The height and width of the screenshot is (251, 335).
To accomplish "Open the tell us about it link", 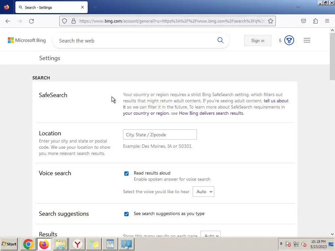I will click(276, 101).
